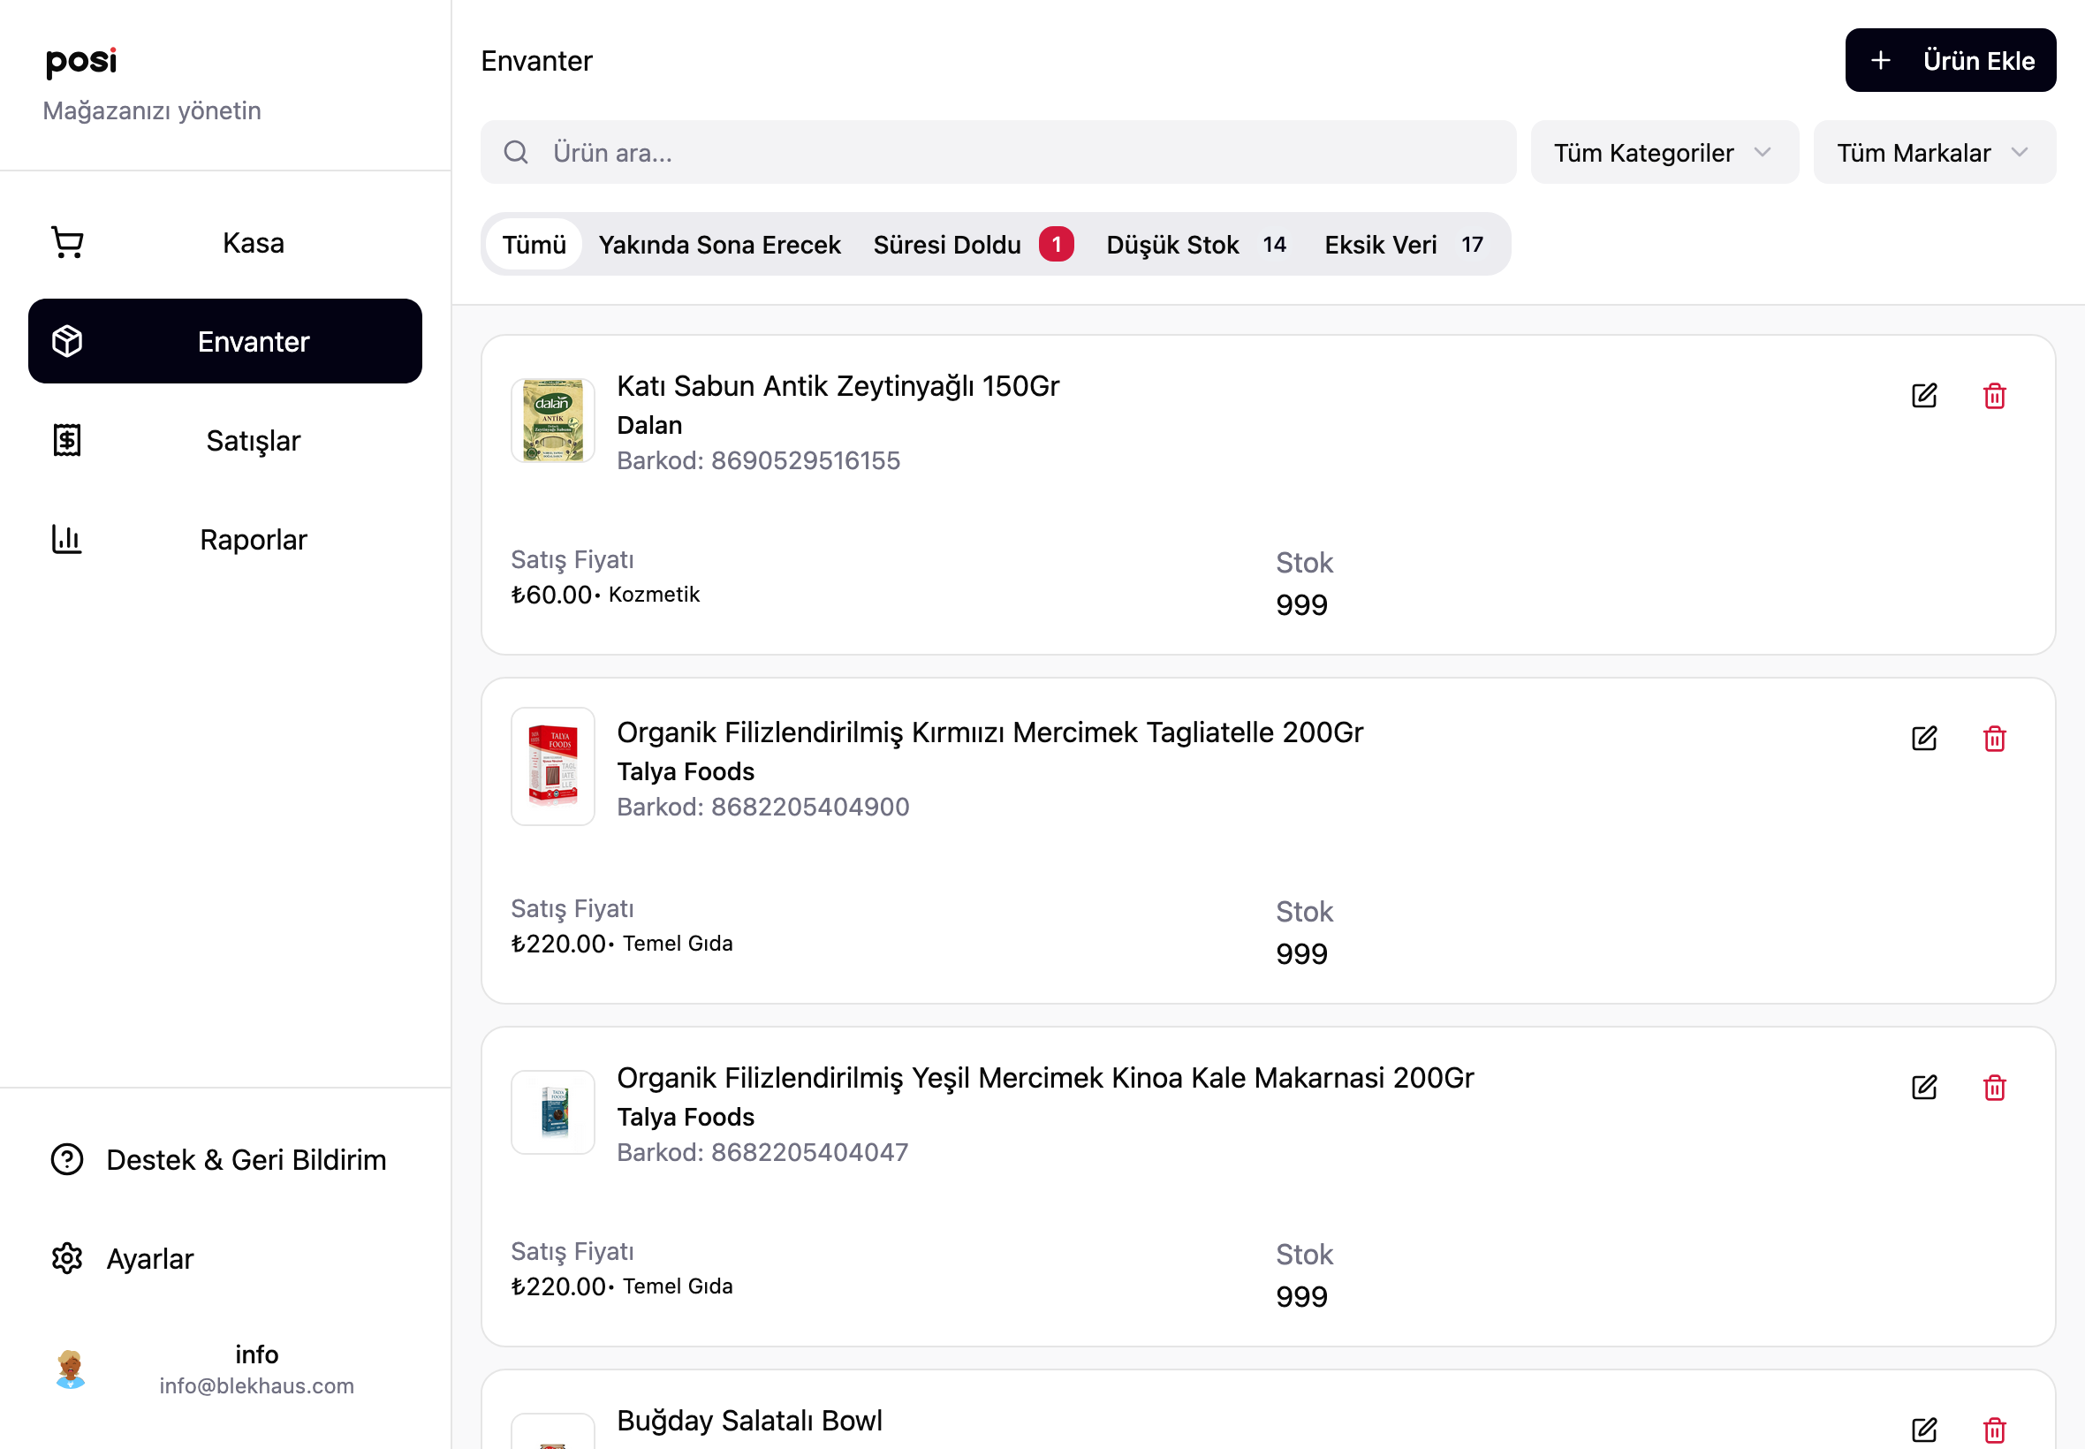Delete the Katı Sabun Antik Zeytinyağlı product
Viewport: 2085px width, 1449px height.
(x=1995, y=396)
